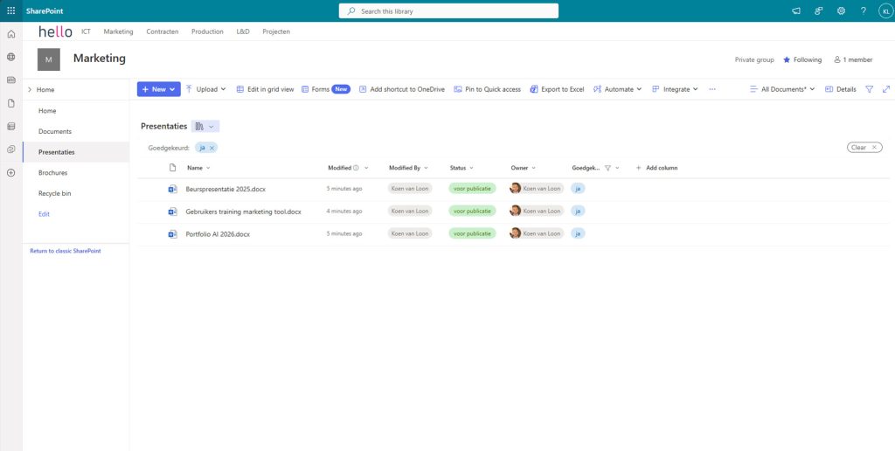895x451 pixels.
Task: Open the Name column header menu
Action: (x=198, y=168)
